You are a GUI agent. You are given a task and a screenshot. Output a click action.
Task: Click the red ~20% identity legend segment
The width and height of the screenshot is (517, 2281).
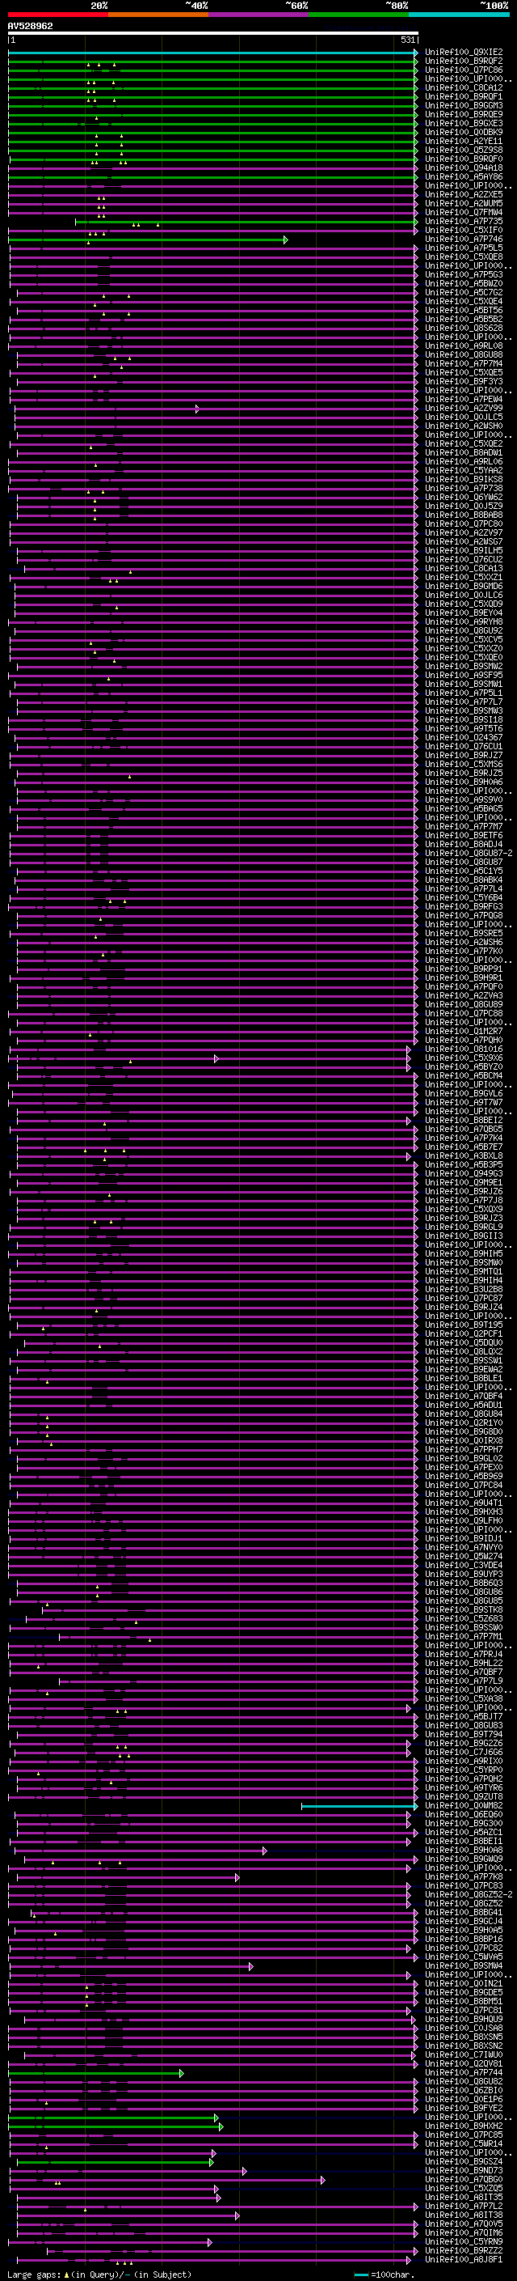tap(57, 15)
